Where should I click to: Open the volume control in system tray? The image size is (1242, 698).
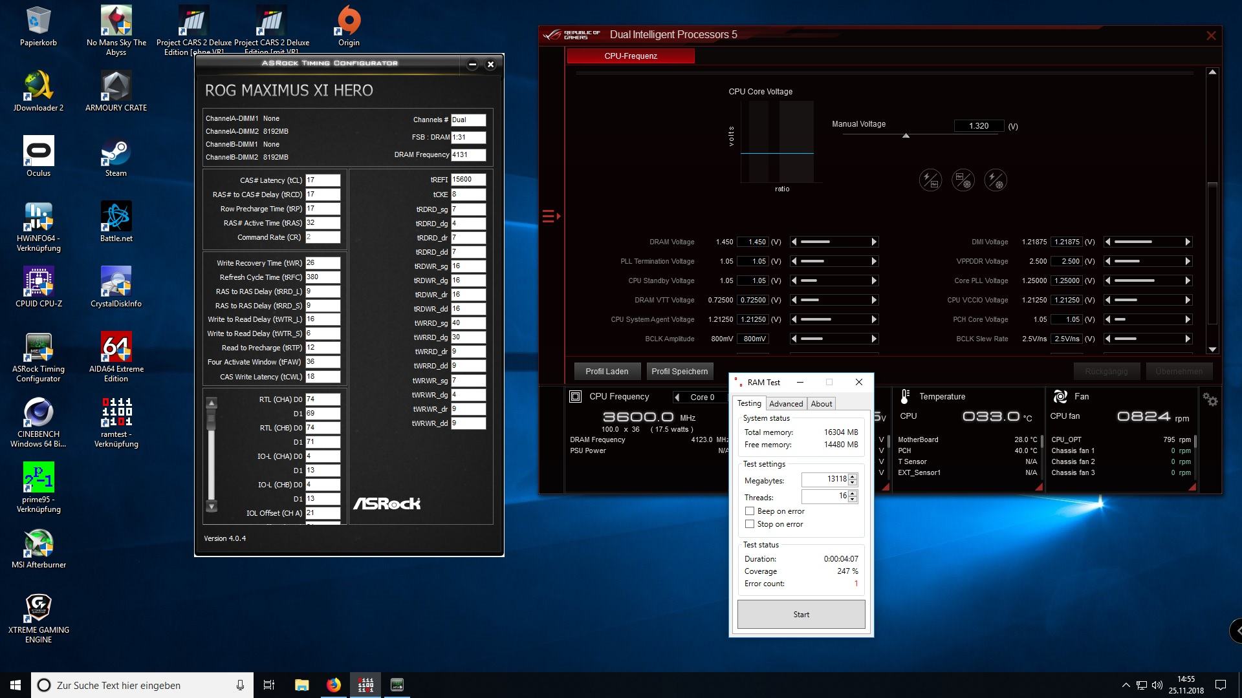click(1157, 685)
